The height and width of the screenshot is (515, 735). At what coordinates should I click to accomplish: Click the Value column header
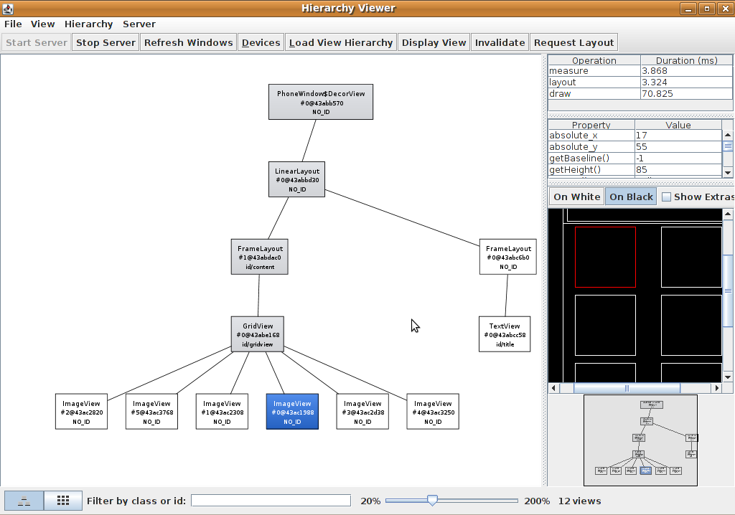click(678, 125)
